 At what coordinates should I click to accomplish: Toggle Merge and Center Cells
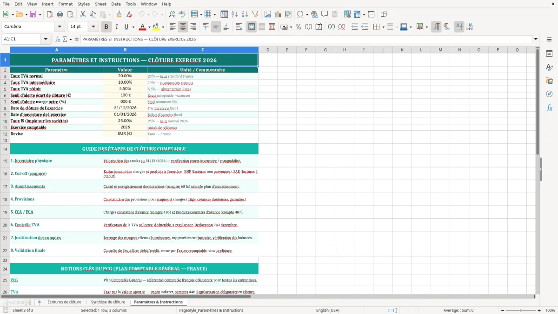coord(252,27)
